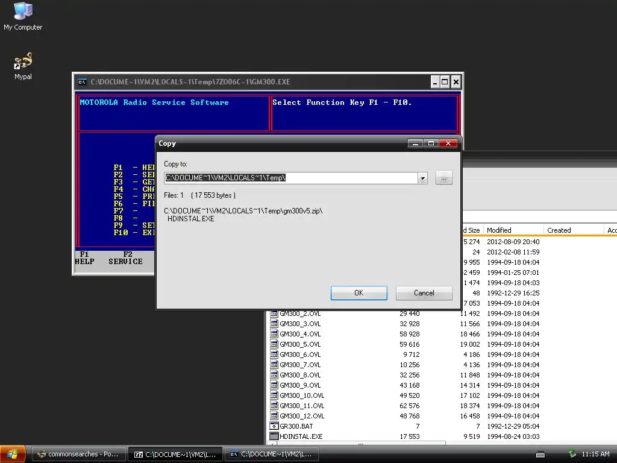Select GR300.BAT file icon
617x463 pixels.
coord(274,426)
